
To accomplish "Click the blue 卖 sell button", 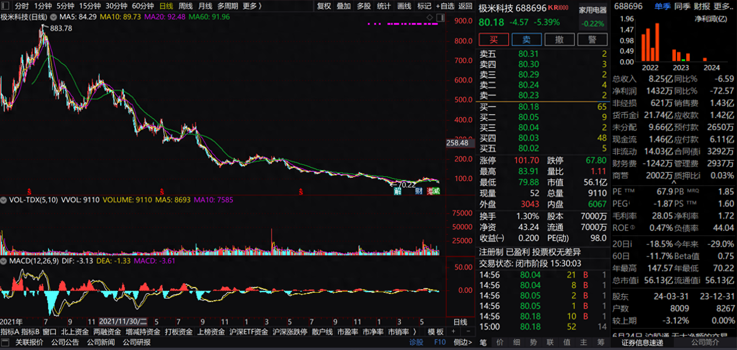I will point(527,40).
